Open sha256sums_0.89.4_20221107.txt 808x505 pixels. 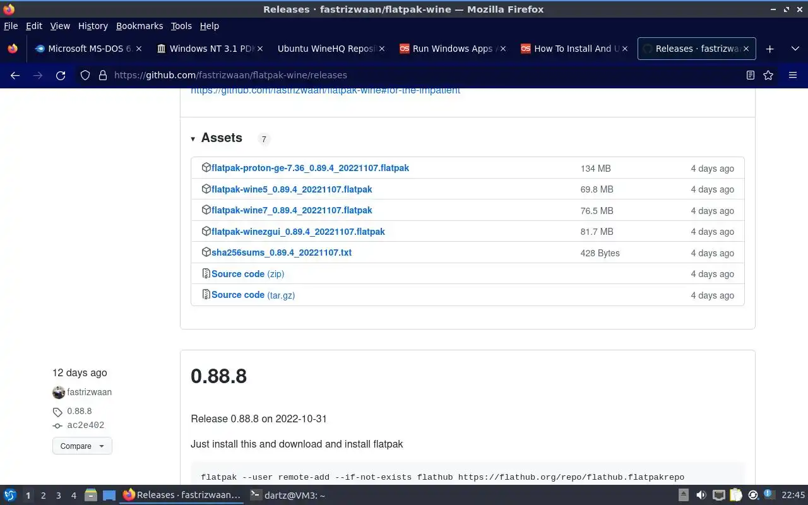[x=282, y=252]
